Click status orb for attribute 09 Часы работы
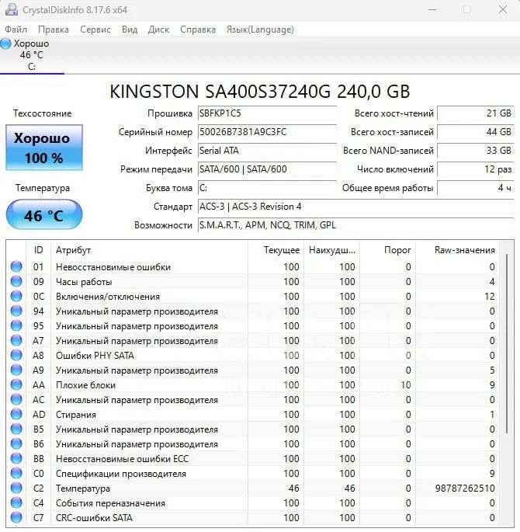This screenshot has width=520, height=532. coord(16,282)
